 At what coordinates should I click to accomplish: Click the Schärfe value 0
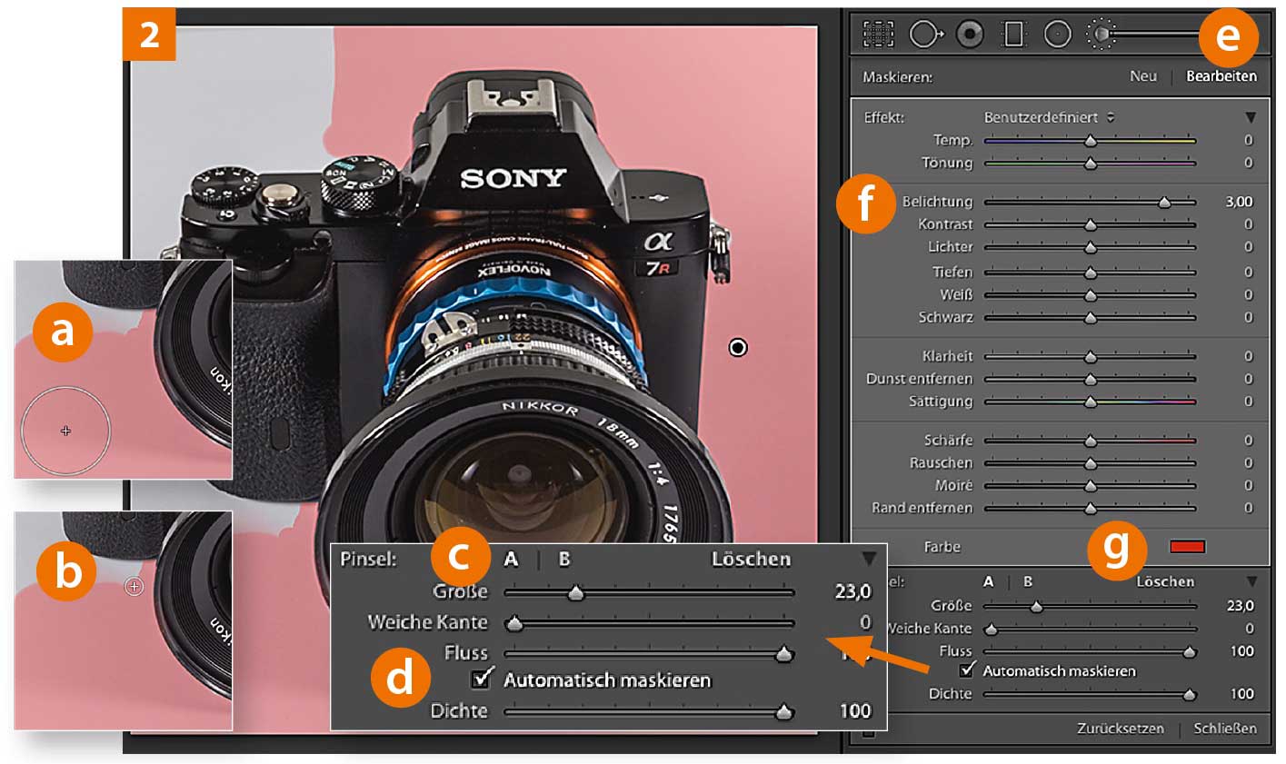pos(1249,441)
